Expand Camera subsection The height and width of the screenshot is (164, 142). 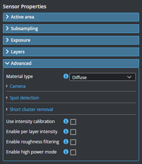tap(17, 86)
